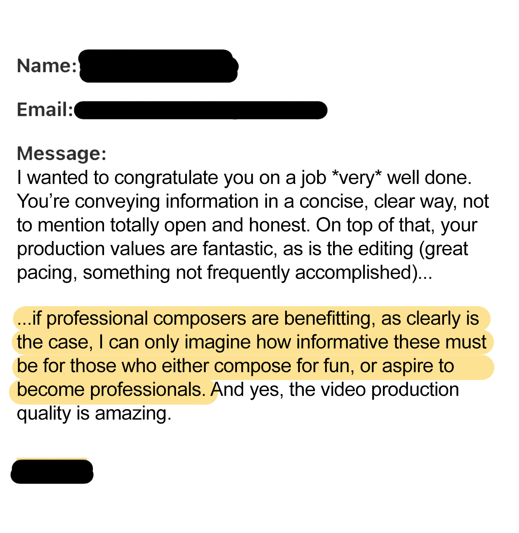Click the redacted signature at the bottom

pos(52,471)
